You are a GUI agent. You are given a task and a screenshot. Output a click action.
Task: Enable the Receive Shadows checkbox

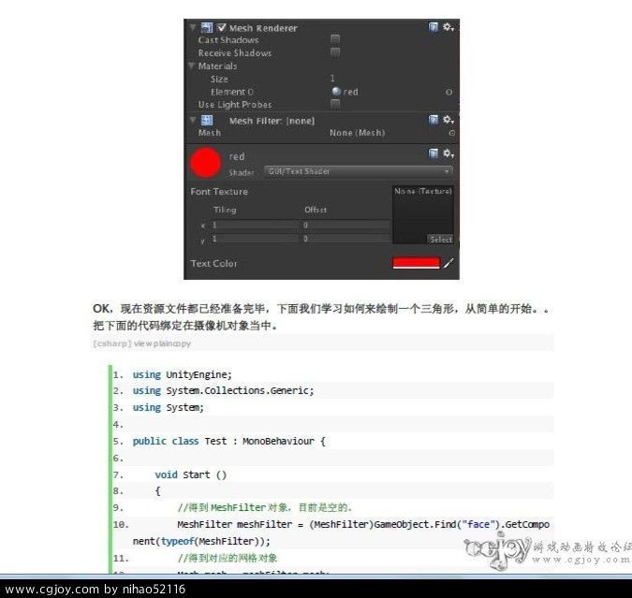[335, 52]
